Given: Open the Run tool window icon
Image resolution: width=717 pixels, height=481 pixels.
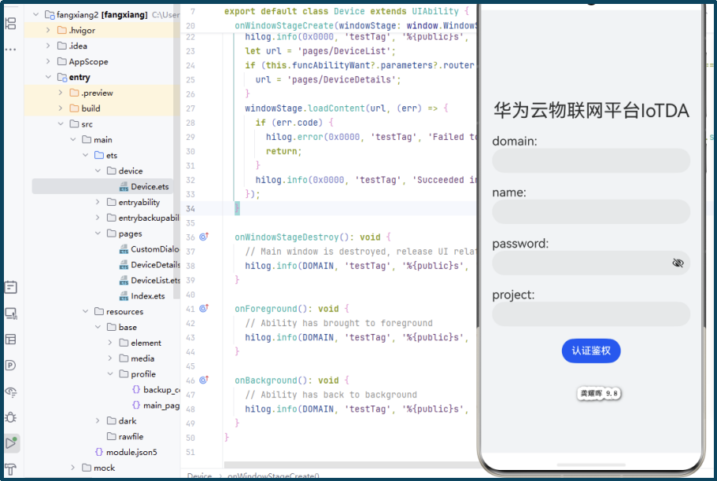Looking at the screenshot, I should [x=11, y=443].
